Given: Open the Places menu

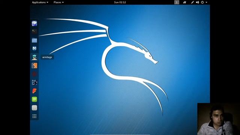Looking at the screenshot, I should click(x=58, y=2).
